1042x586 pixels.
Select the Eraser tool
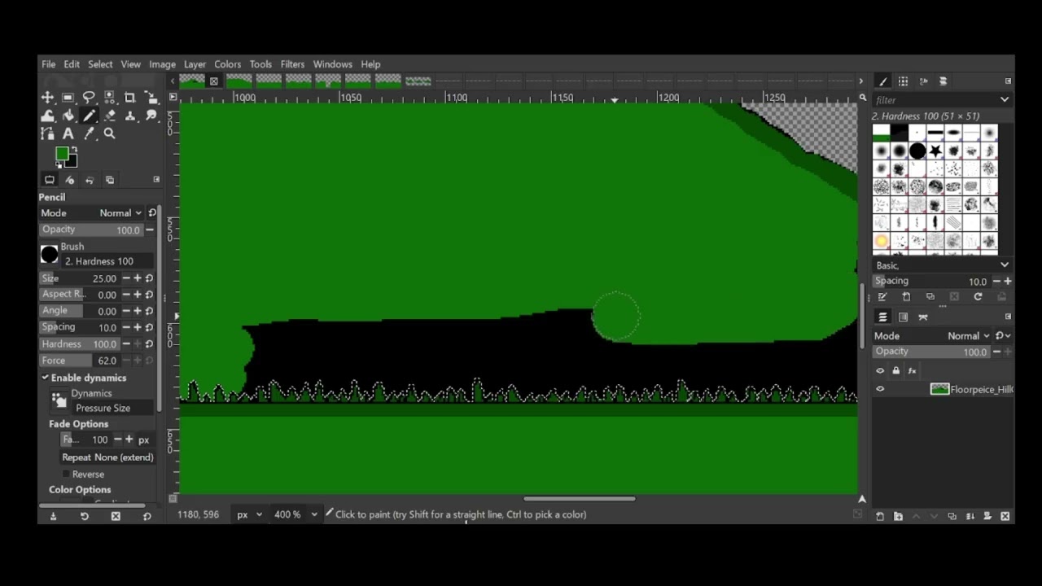[110, 116]
